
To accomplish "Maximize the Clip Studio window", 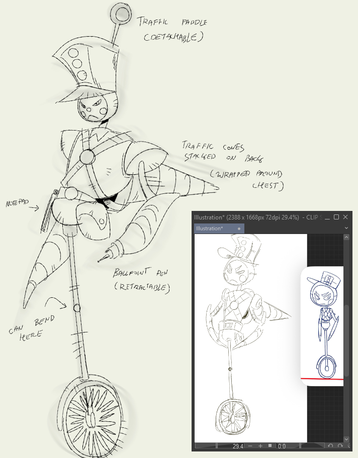I will (x=336, y=217).
